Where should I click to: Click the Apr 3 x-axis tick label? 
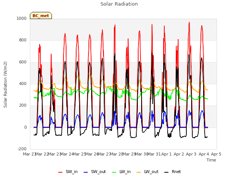click(191, 154)
